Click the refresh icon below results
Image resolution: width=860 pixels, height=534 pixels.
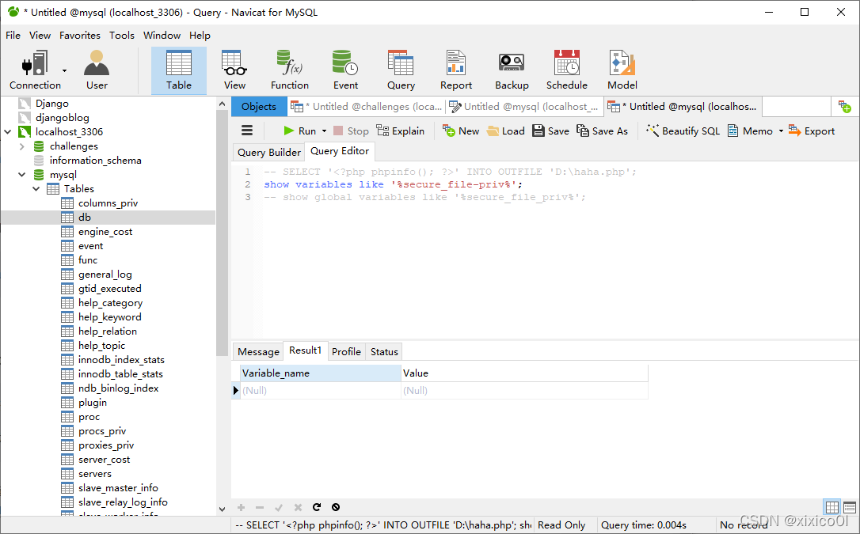[x=317, y=507]
